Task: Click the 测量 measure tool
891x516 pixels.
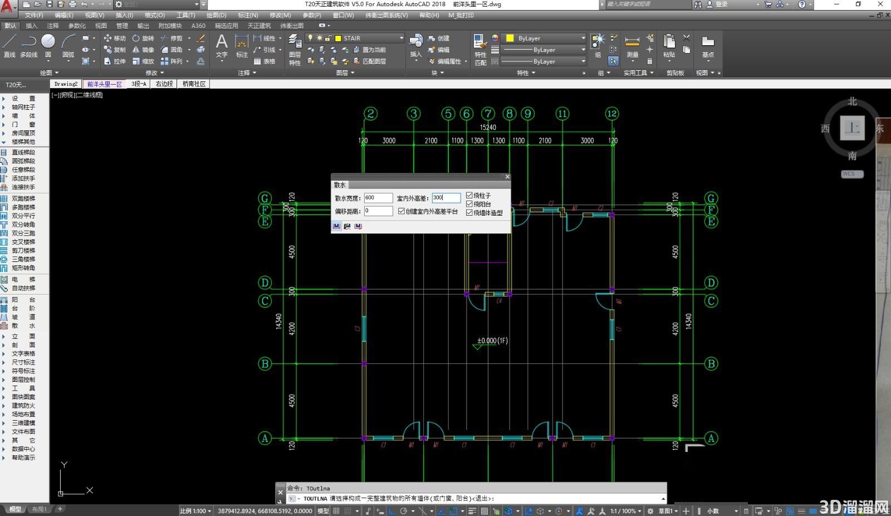Action: pos(632,47)
